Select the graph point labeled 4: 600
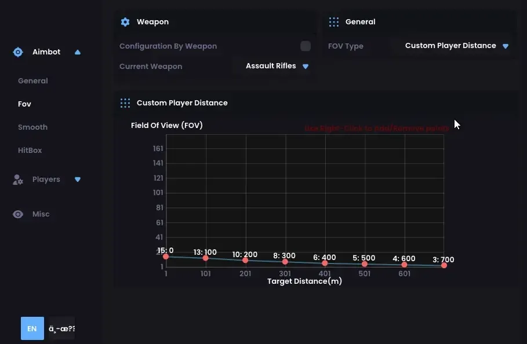Screen dimensions: 527x344 [404, 265]
